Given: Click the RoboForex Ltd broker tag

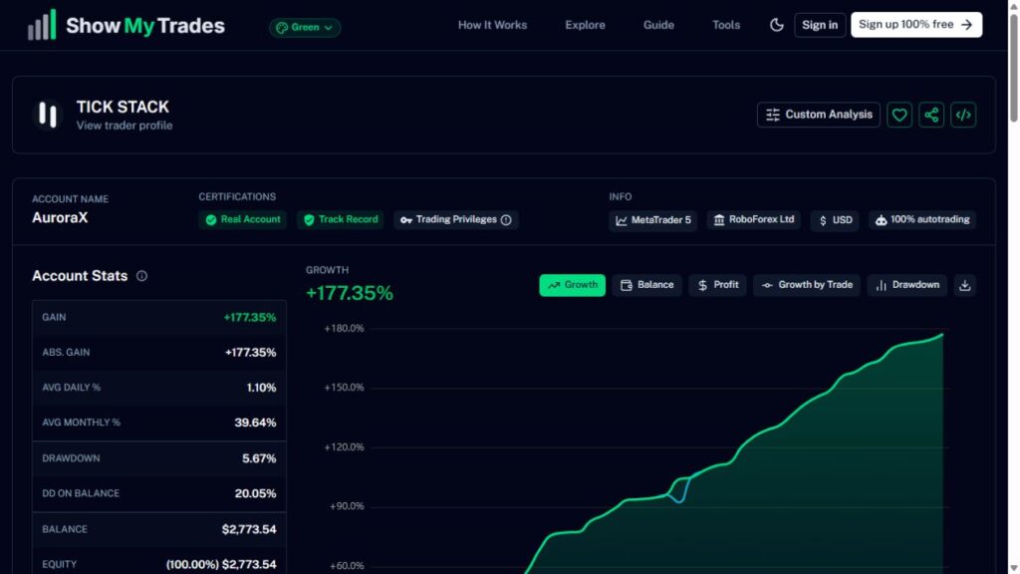Looking at the screenshot, I should click(x=753, y=220).
